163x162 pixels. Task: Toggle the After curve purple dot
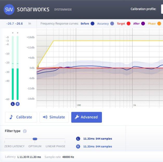(x=143, y=23)
